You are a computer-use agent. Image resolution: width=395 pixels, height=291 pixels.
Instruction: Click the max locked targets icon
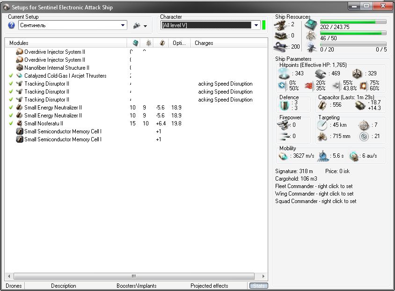[364, 125]
